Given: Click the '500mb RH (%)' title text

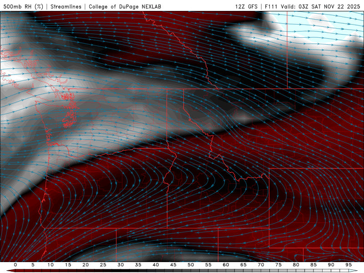Looking at the screenshot, I should pyautogui.click(x=23, y=6).
